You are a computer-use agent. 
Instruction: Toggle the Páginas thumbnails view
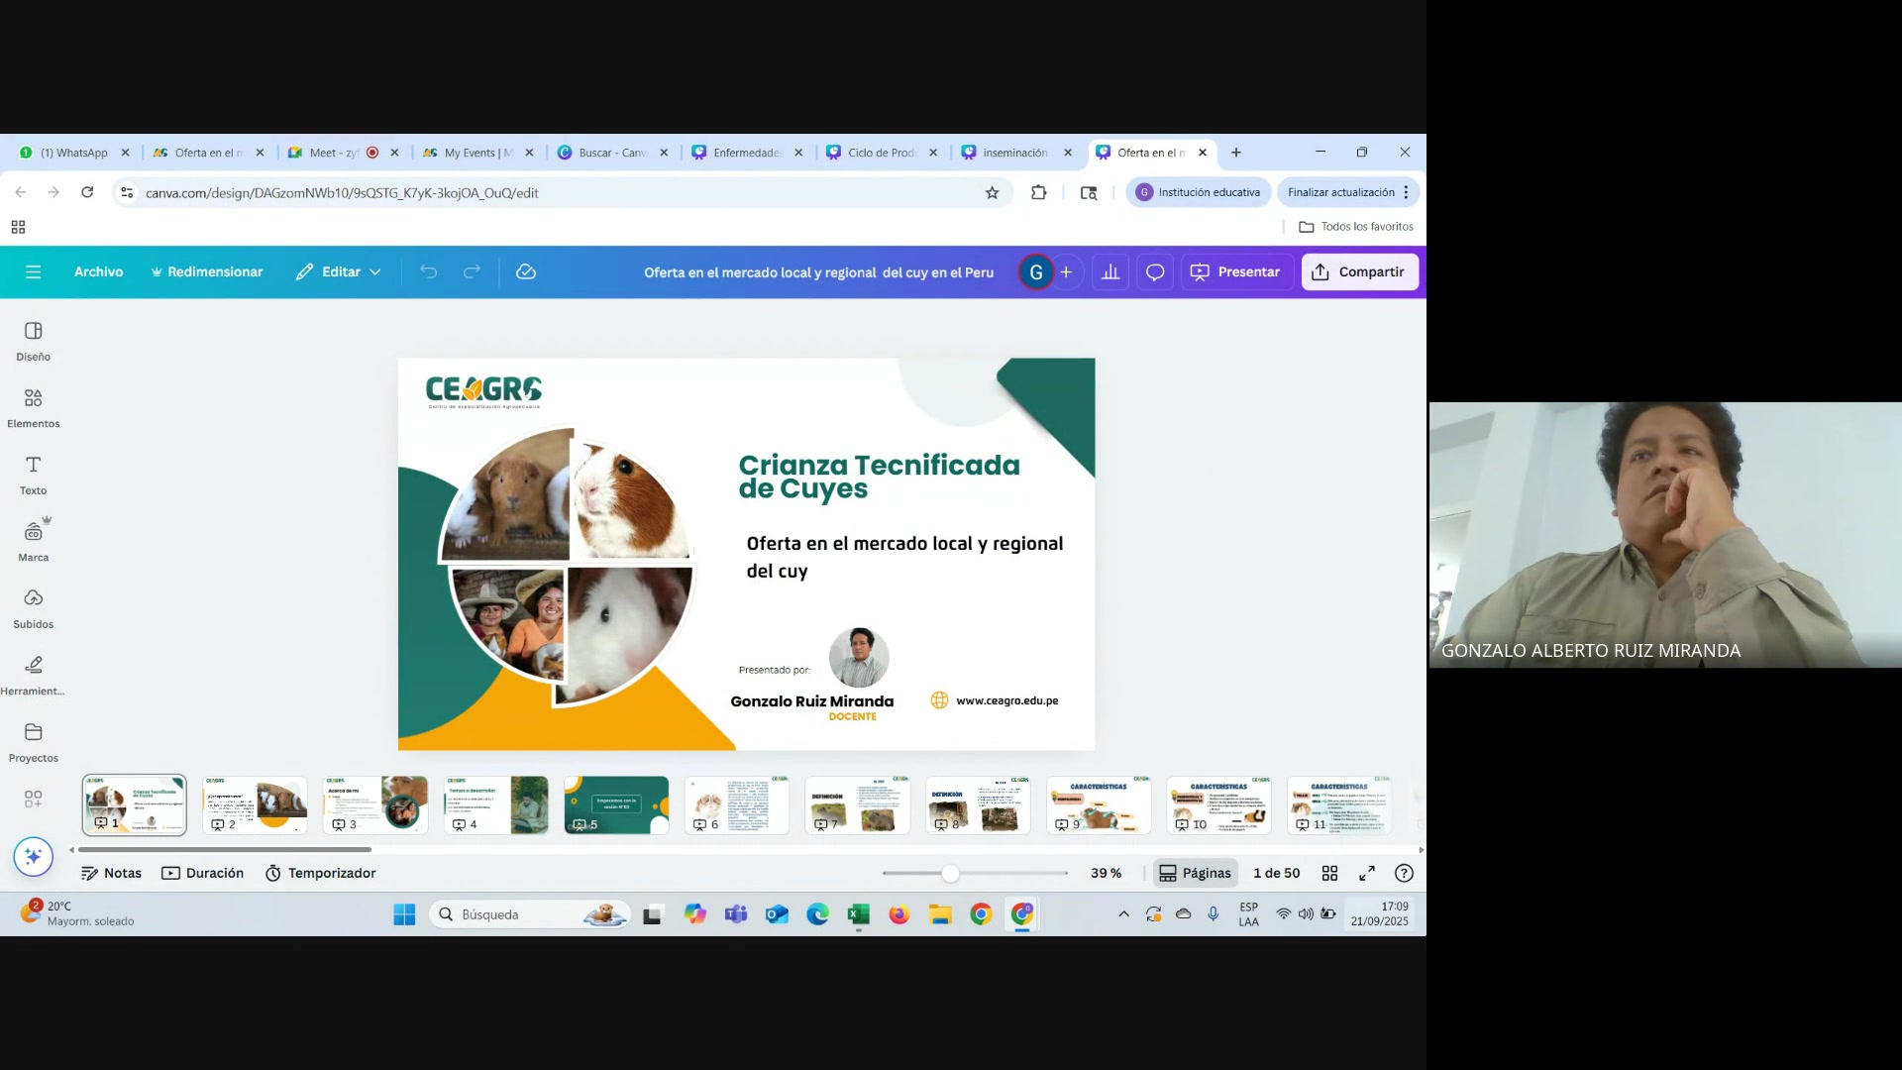tap(1196, 873)
